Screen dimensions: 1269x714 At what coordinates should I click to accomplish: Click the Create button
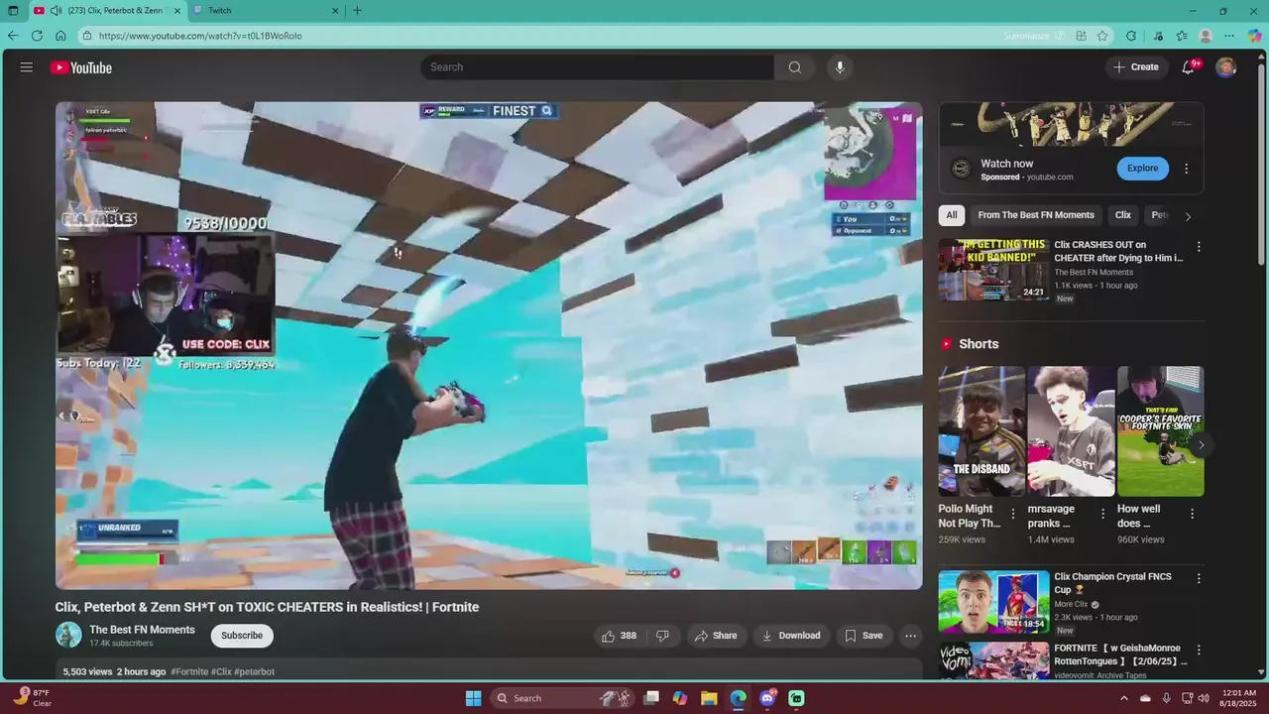coord(1135,67)
